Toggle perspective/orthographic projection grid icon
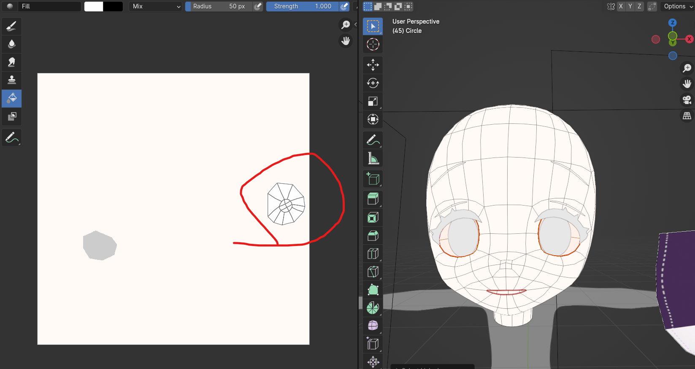The image size is (695, 369). (x=687, y=116)
